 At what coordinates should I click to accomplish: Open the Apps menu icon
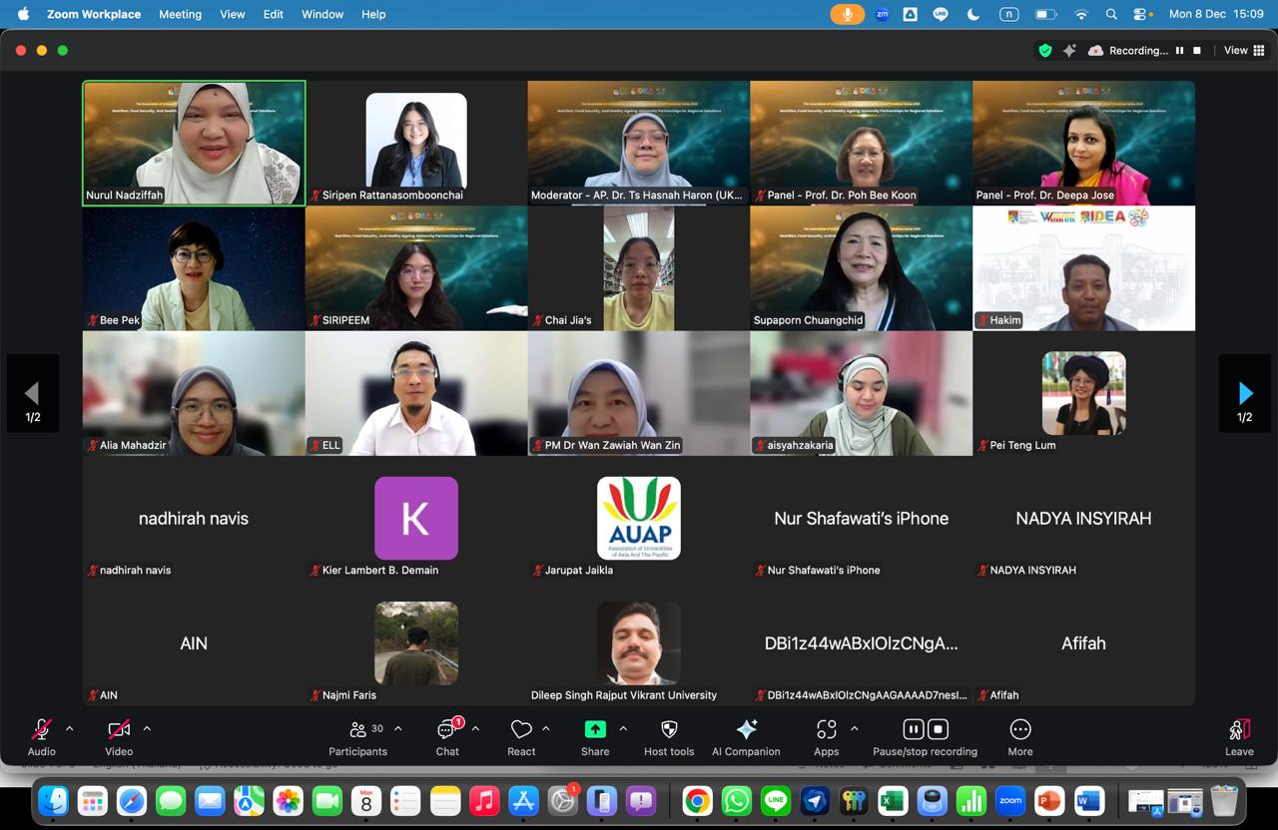(826, 729)
